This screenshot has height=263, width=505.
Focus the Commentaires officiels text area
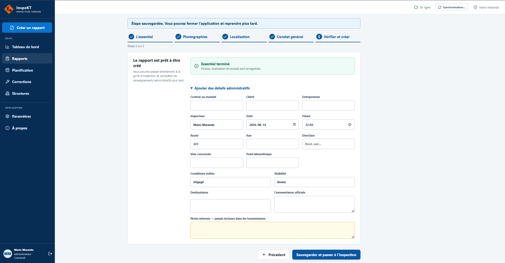(x=314, y=204)
